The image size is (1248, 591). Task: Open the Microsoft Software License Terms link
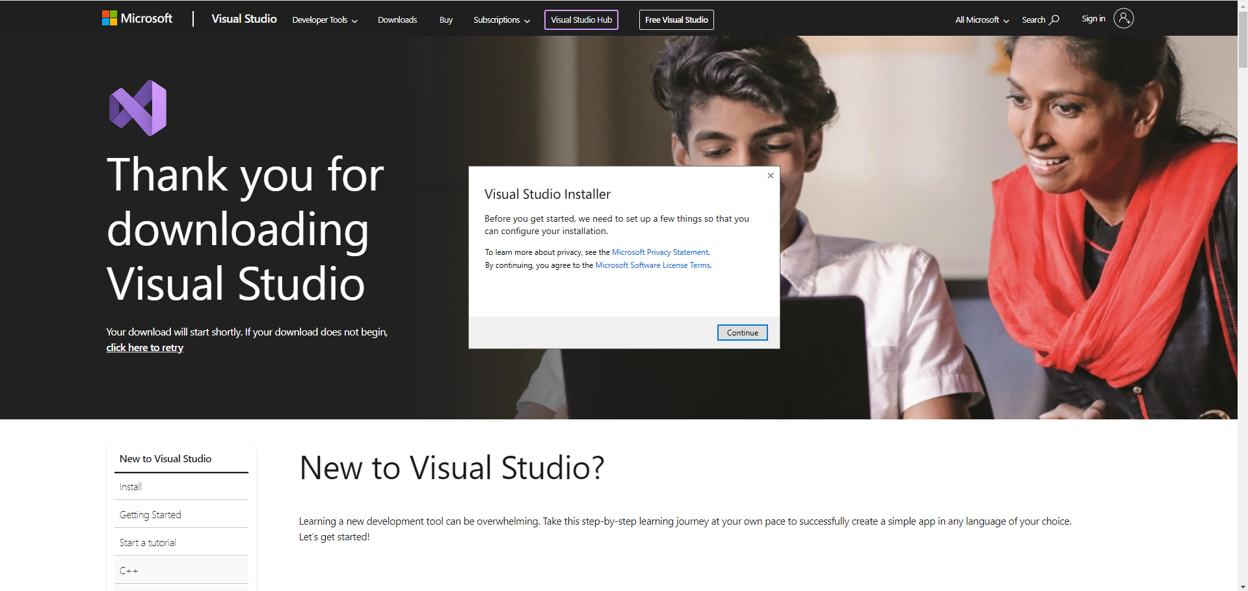[653, 265]
